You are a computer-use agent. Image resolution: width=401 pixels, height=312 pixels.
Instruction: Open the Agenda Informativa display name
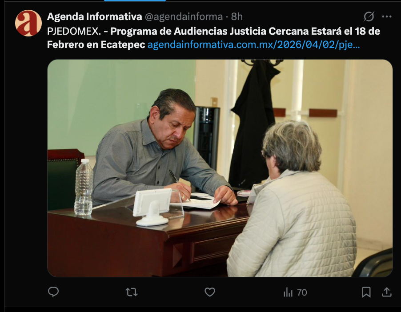point(94,16)
